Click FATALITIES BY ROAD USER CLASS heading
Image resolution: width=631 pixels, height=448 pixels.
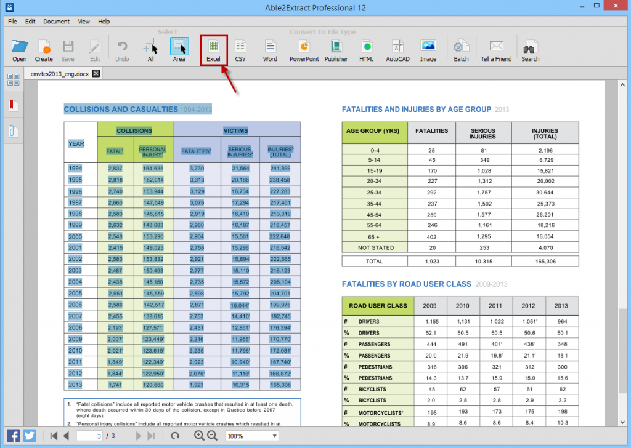tap(407, 284)
